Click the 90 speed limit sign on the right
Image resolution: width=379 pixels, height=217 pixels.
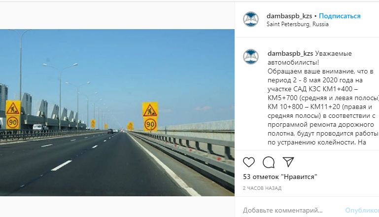coord(150,124)
